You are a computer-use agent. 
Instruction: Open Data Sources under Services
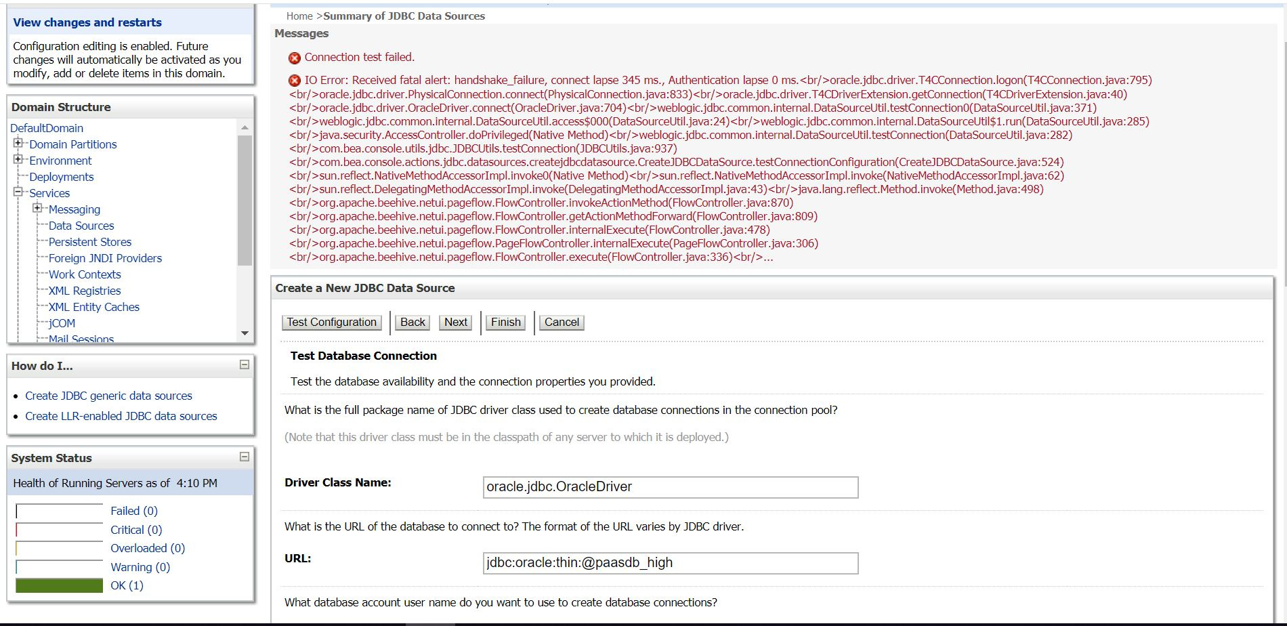(81, 226)
